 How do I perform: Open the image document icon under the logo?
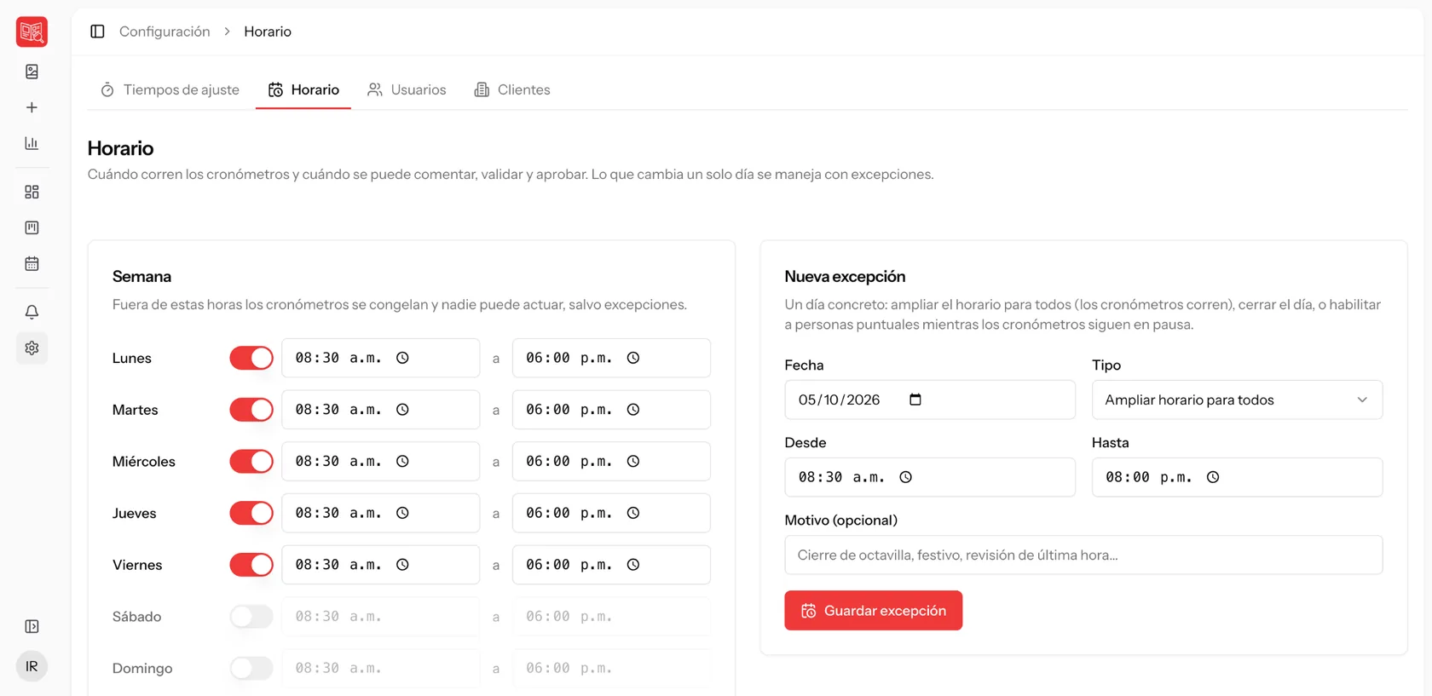(x=32, y=72)
